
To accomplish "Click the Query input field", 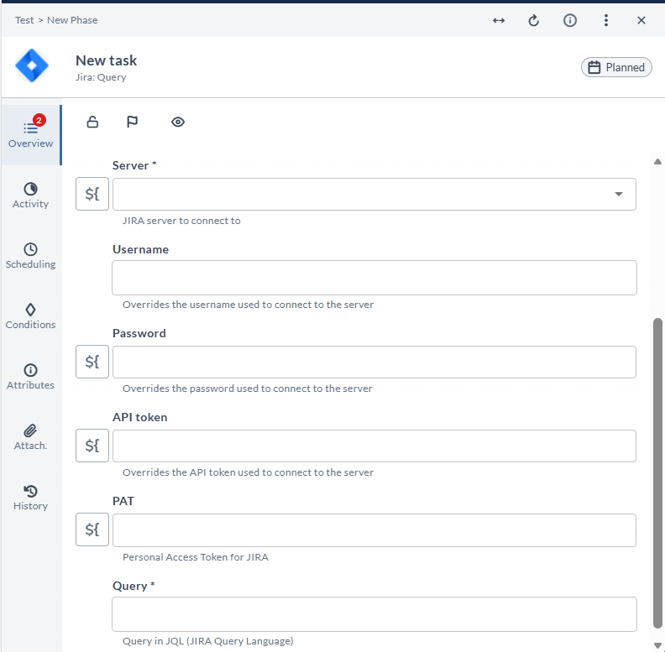I will point(374,614).
